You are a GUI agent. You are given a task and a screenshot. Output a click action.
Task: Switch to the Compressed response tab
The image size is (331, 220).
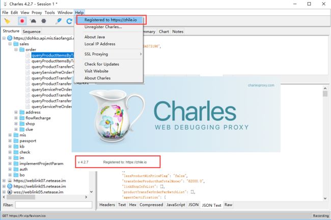coord(151,205)
